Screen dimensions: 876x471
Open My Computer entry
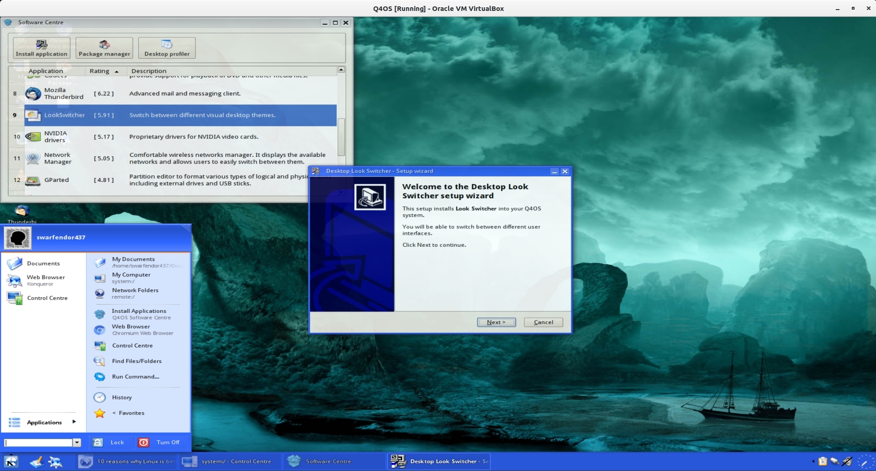(x=138, y=278)
